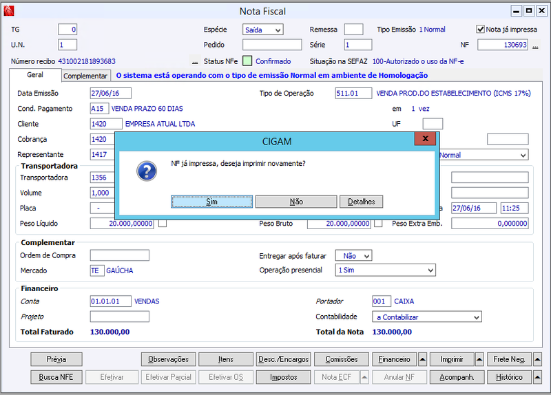This screenshot has height=395, width=551.
Task: Click the CIGAM app icon in title bar
Action: tap(9, 11)
